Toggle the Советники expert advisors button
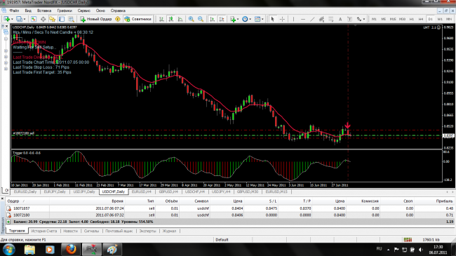 [138, 19]
